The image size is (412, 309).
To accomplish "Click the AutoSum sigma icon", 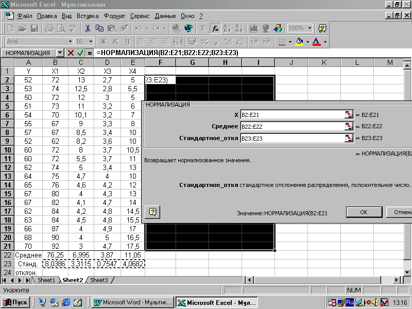I will tap(203, 28).
